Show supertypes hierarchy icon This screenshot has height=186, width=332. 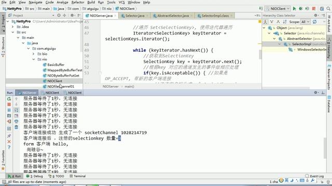pyautogui.click(x=272, y=22)
